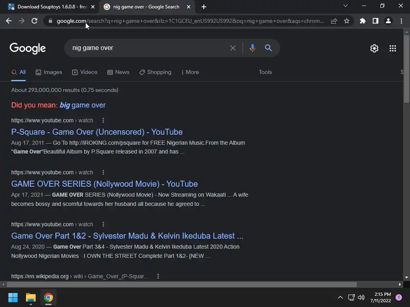Screen dimensions: 410x307
Task: Open P-Square Game Over YouTube result
Action: click(x=97, y=132)
